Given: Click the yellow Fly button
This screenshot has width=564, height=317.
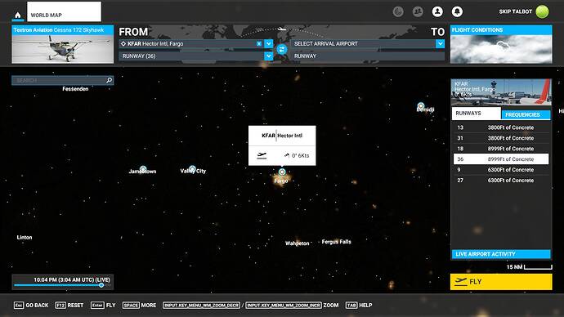Looking at the screenshot, I should pos(501,282).
